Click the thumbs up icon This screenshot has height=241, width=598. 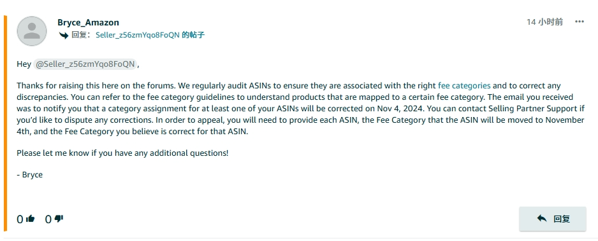31,219
